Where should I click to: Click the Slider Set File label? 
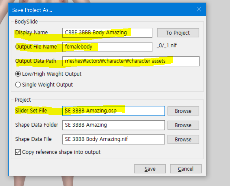click(31, 111)
